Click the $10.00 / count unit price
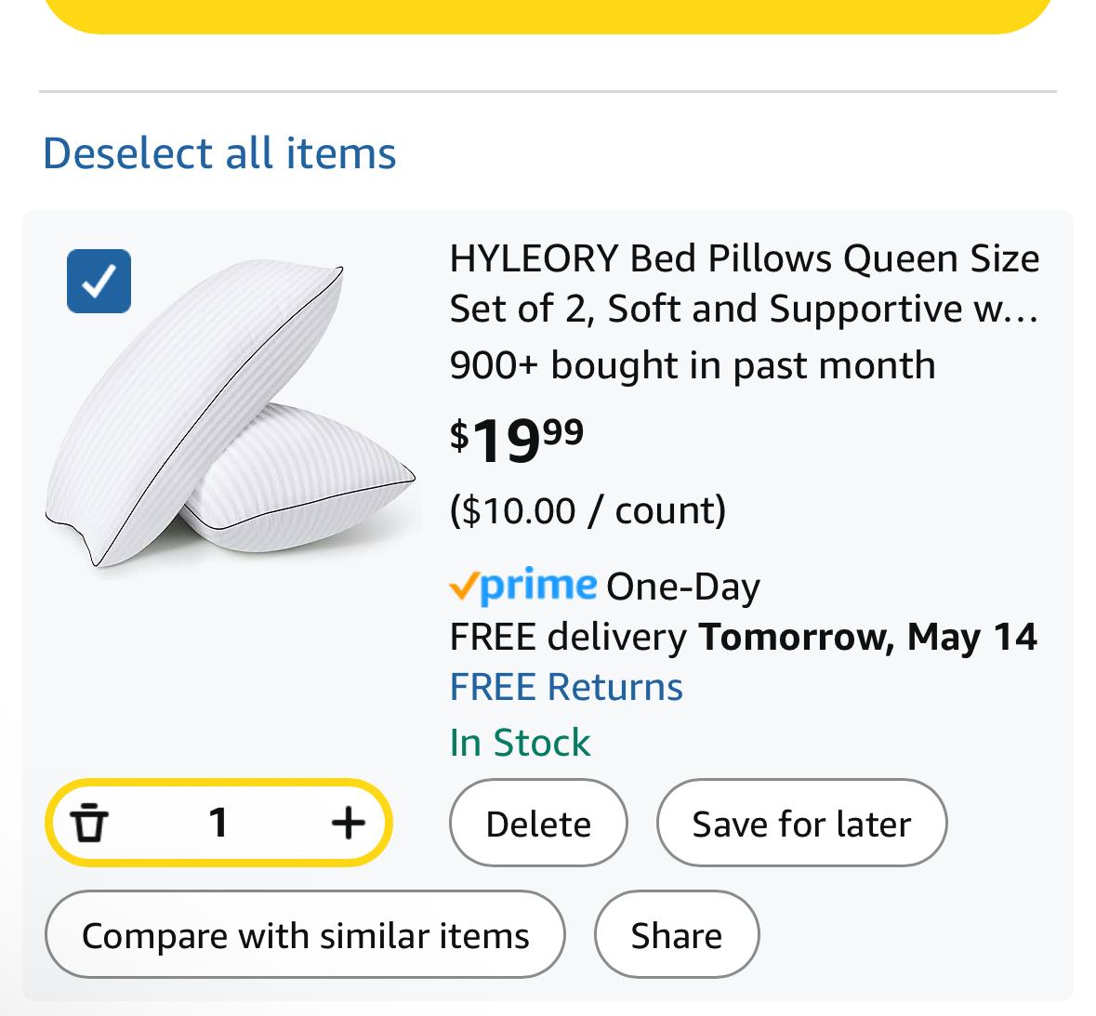Image resolution: width=1096 pixels, height=1016 pixels. tap(588, 510)
